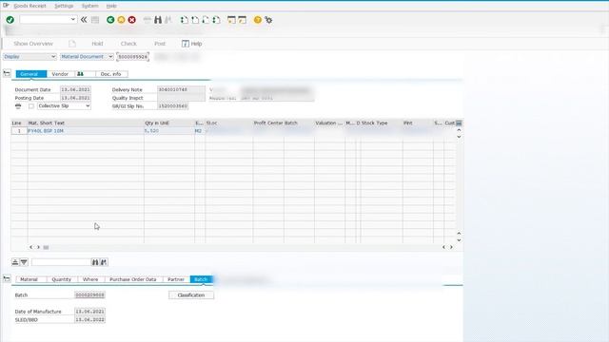Click the find next icon below item table

(x=104, y=262)
